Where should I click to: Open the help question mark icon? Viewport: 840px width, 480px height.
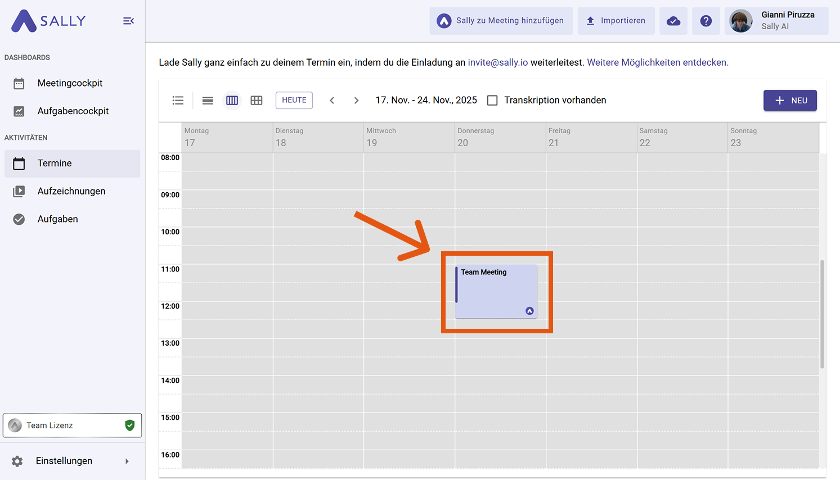click(706, 21)
